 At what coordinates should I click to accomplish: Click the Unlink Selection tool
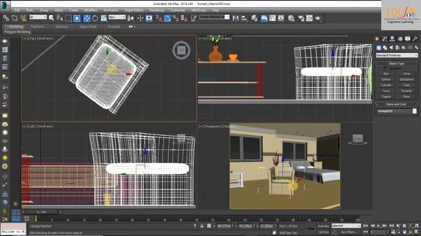[14, 18]
